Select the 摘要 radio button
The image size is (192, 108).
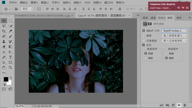click(x=144, y=35)
